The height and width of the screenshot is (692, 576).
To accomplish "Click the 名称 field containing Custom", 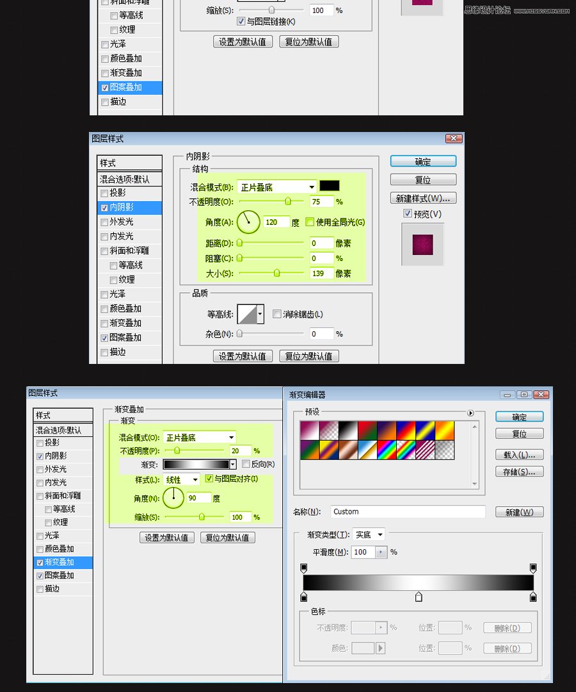I will pyautogui.click(x=408, y=511).
